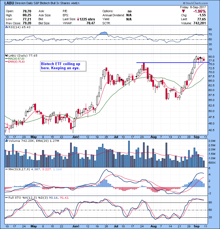Click the Low value 77.21
Screen dimensions: 220x229
[x=27, y=19]
